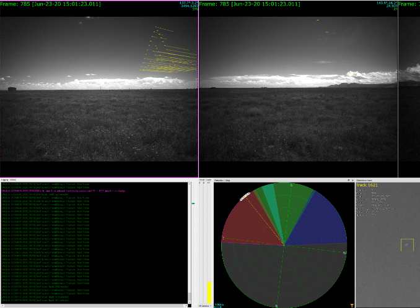Click the yellow bounding box in the detection image
Screen dimensions: 420x308
(x=407, y=245)
